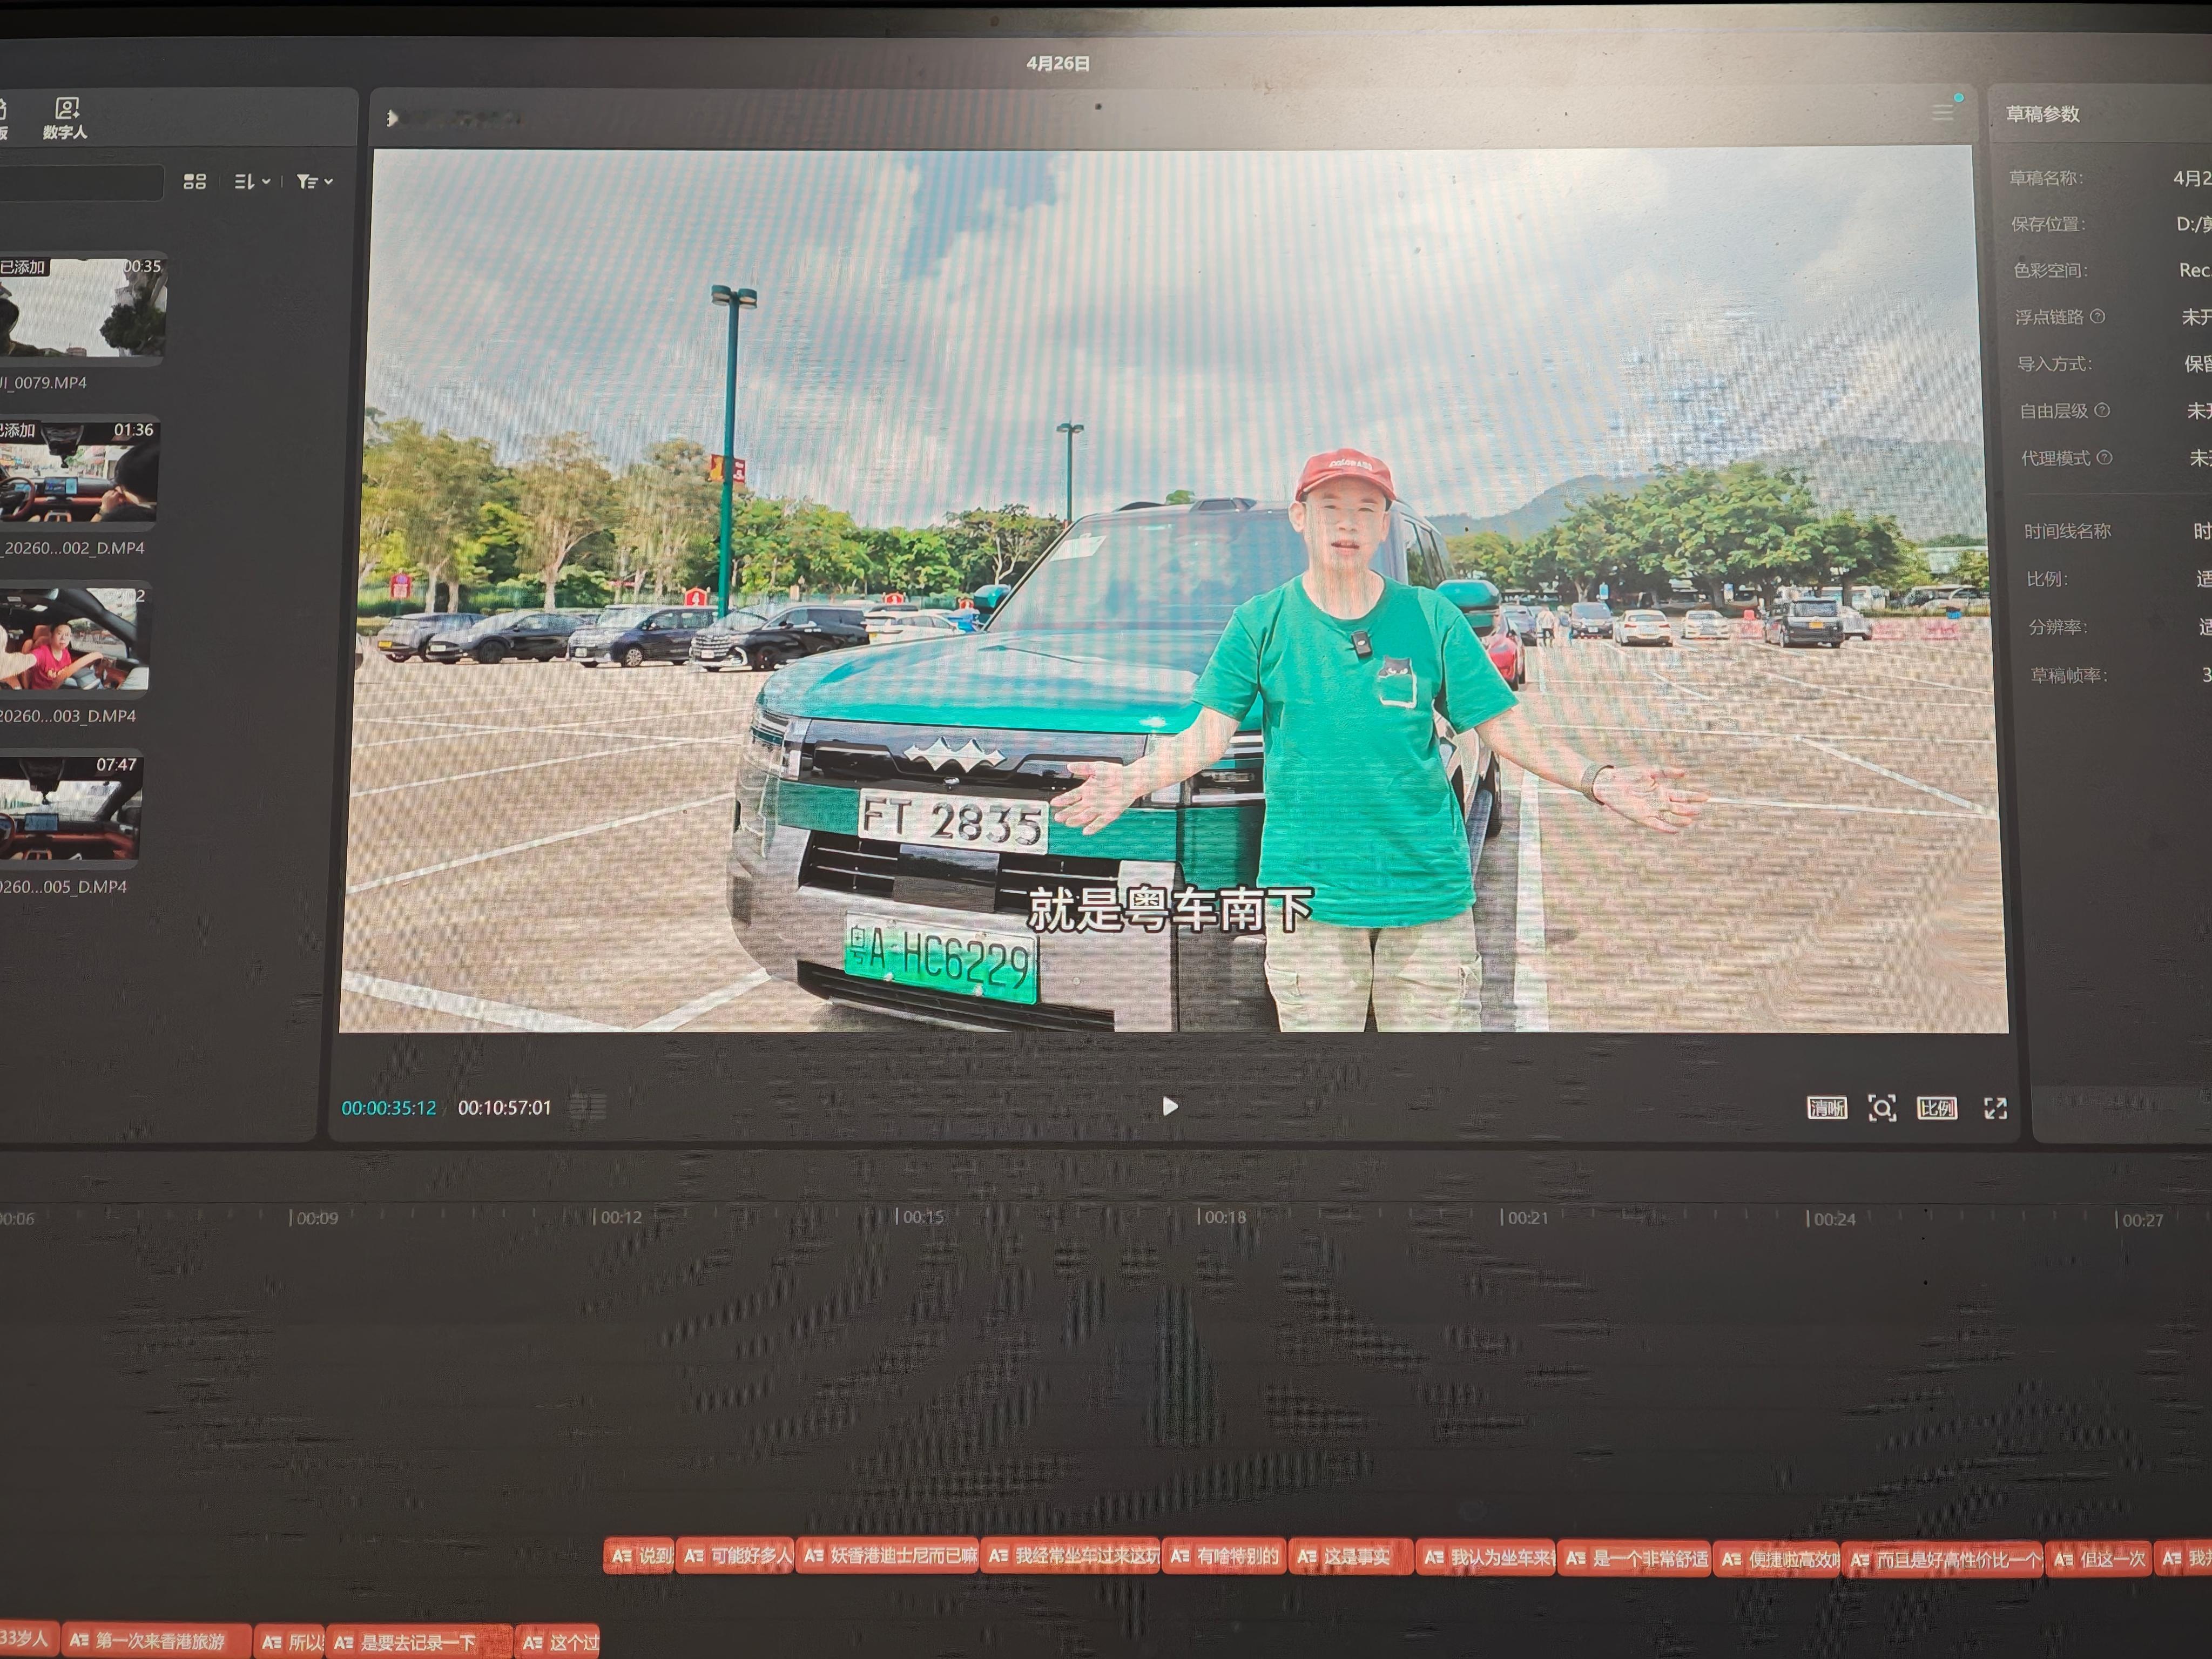Viewport: 2212px width, 1659px height.
Task: Click the 00:18 mark on timeline ruler
Action: 1222,1216
